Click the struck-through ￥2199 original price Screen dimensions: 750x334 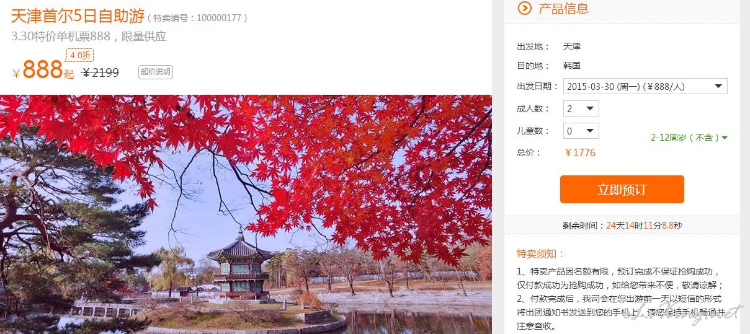pyautogui.click(x=100, y=73)
